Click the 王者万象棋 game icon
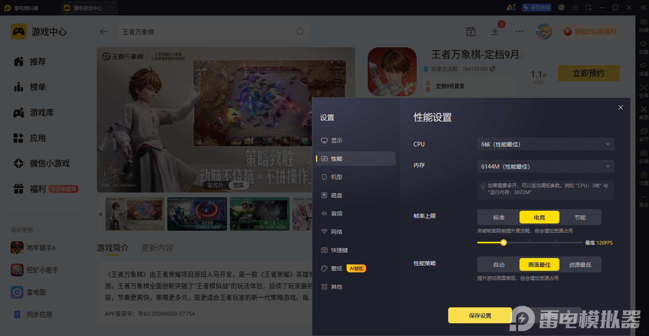649x336 pixels. point(392,72)
